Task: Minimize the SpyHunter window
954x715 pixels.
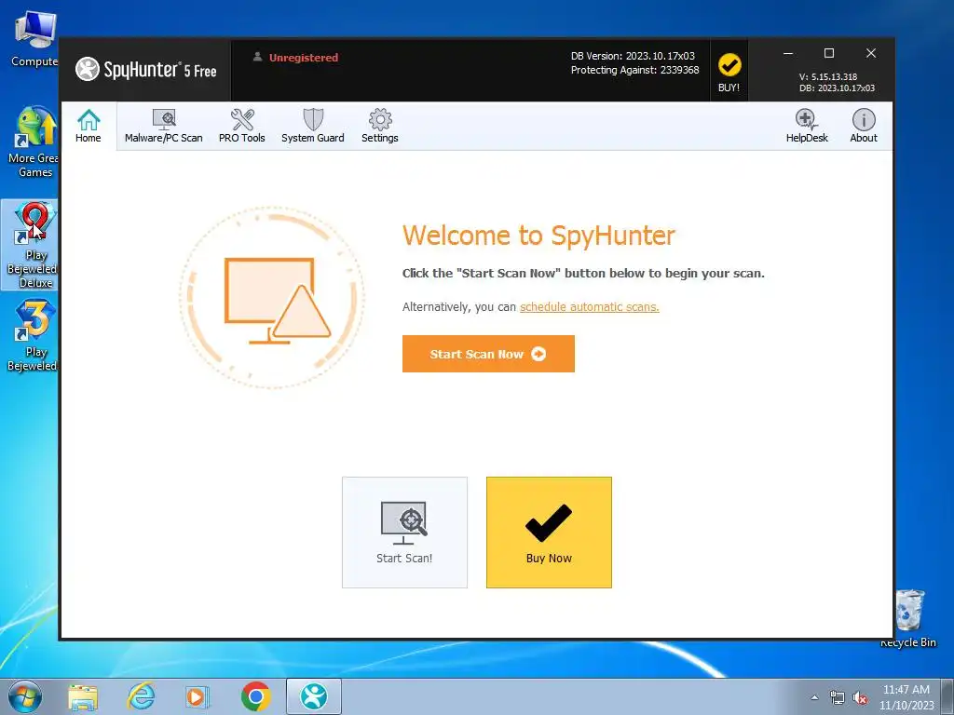Action: (x=788, y=53)
